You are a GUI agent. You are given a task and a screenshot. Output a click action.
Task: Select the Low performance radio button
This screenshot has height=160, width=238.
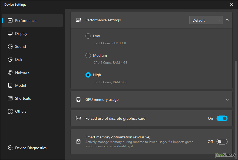(88, 36)
